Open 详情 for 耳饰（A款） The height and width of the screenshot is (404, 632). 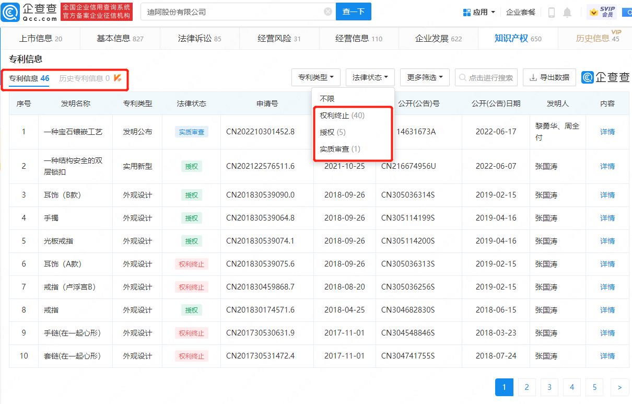click(607, 264)
